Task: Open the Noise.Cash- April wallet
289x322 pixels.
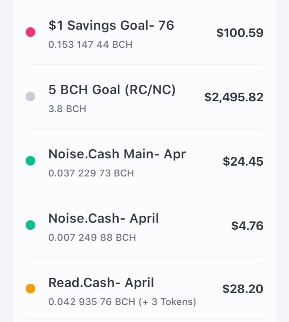Action: tap(145, 225)
